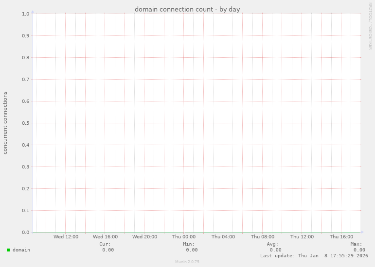Click the green domain legend swatch
Image resolution: width=375 pixels, height=267 pixels.
(x=8, y=250)
